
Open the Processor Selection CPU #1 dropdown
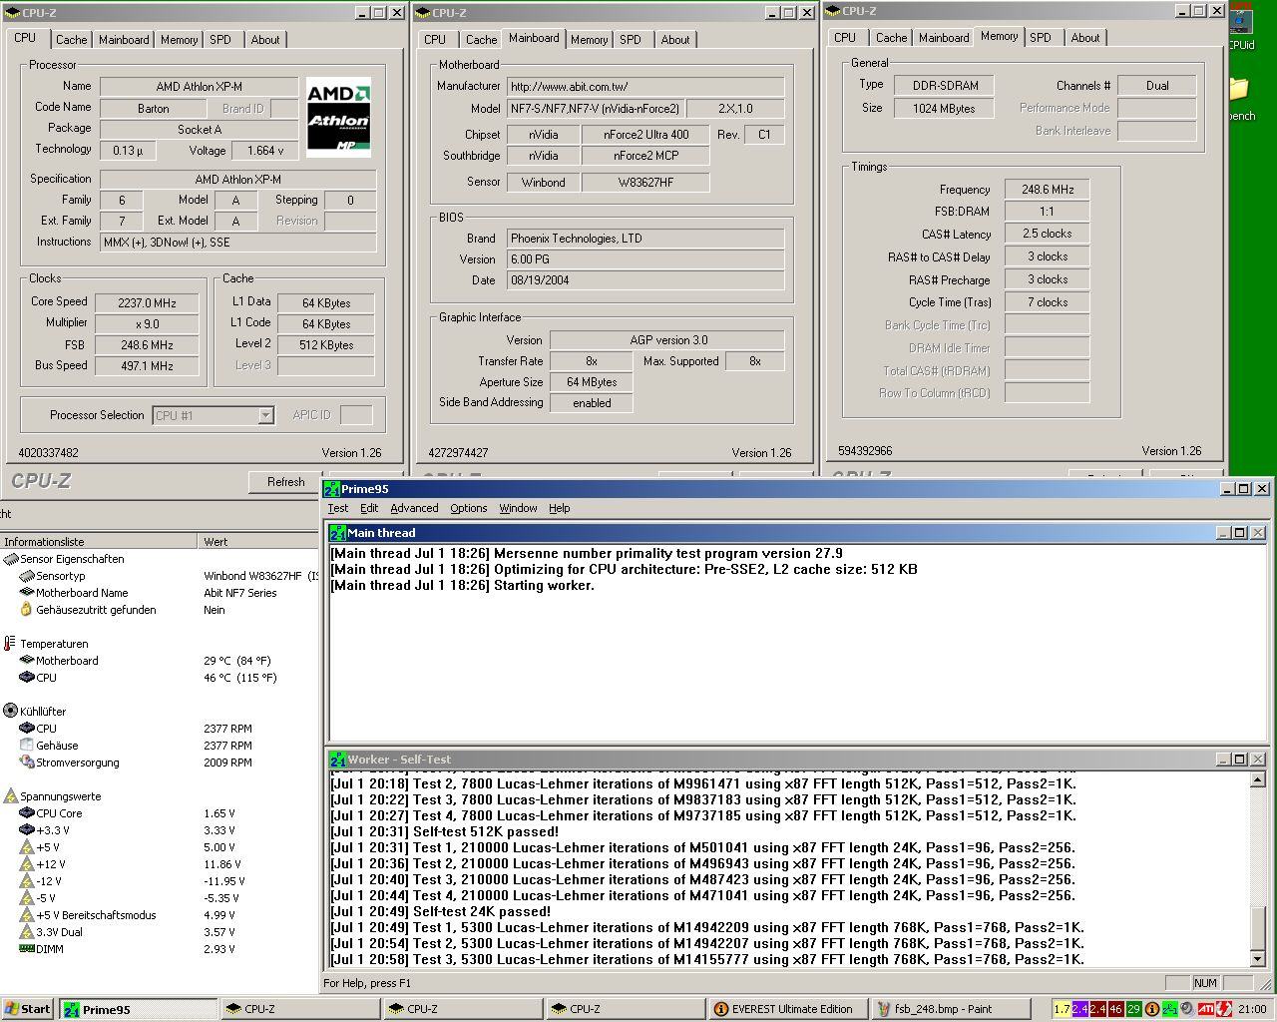coord(265,415)
